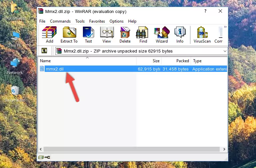Click the 62,915 bytes size cell
Viewport: 256px width, 168px height.
click(x=149, y=69)
